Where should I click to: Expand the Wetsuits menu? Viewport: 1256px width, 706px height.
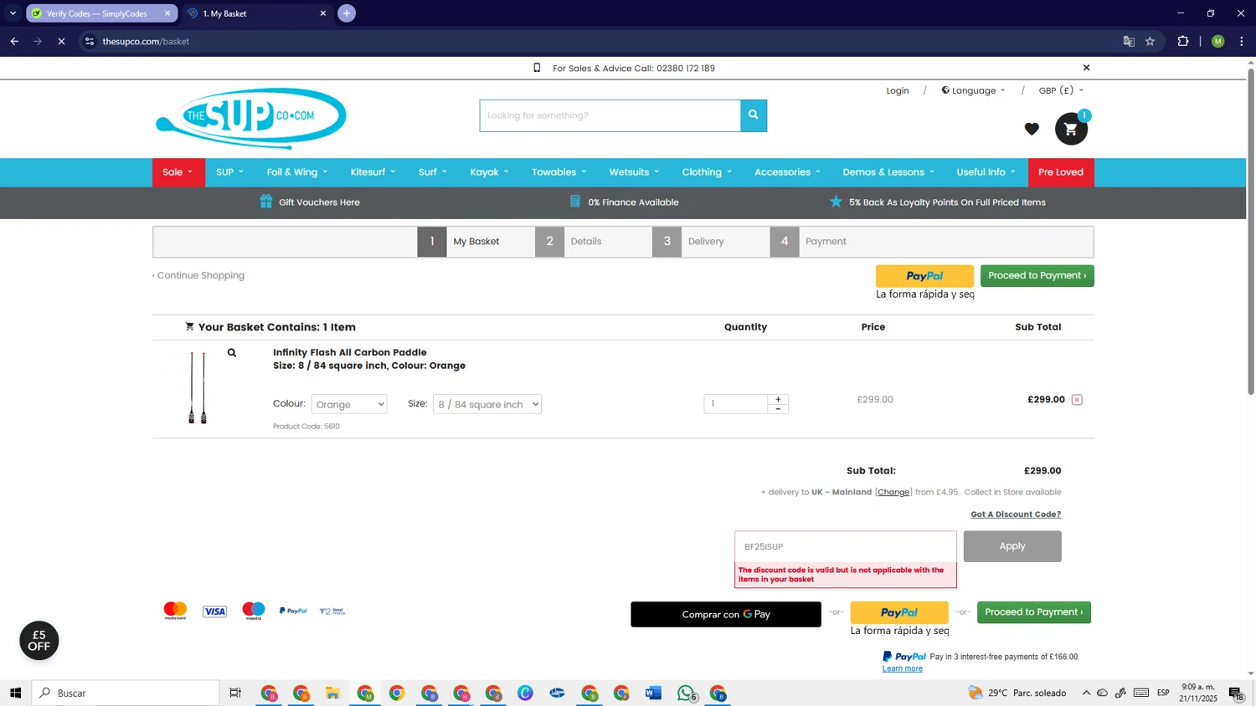pyautogui.click(x=634, y=172)
